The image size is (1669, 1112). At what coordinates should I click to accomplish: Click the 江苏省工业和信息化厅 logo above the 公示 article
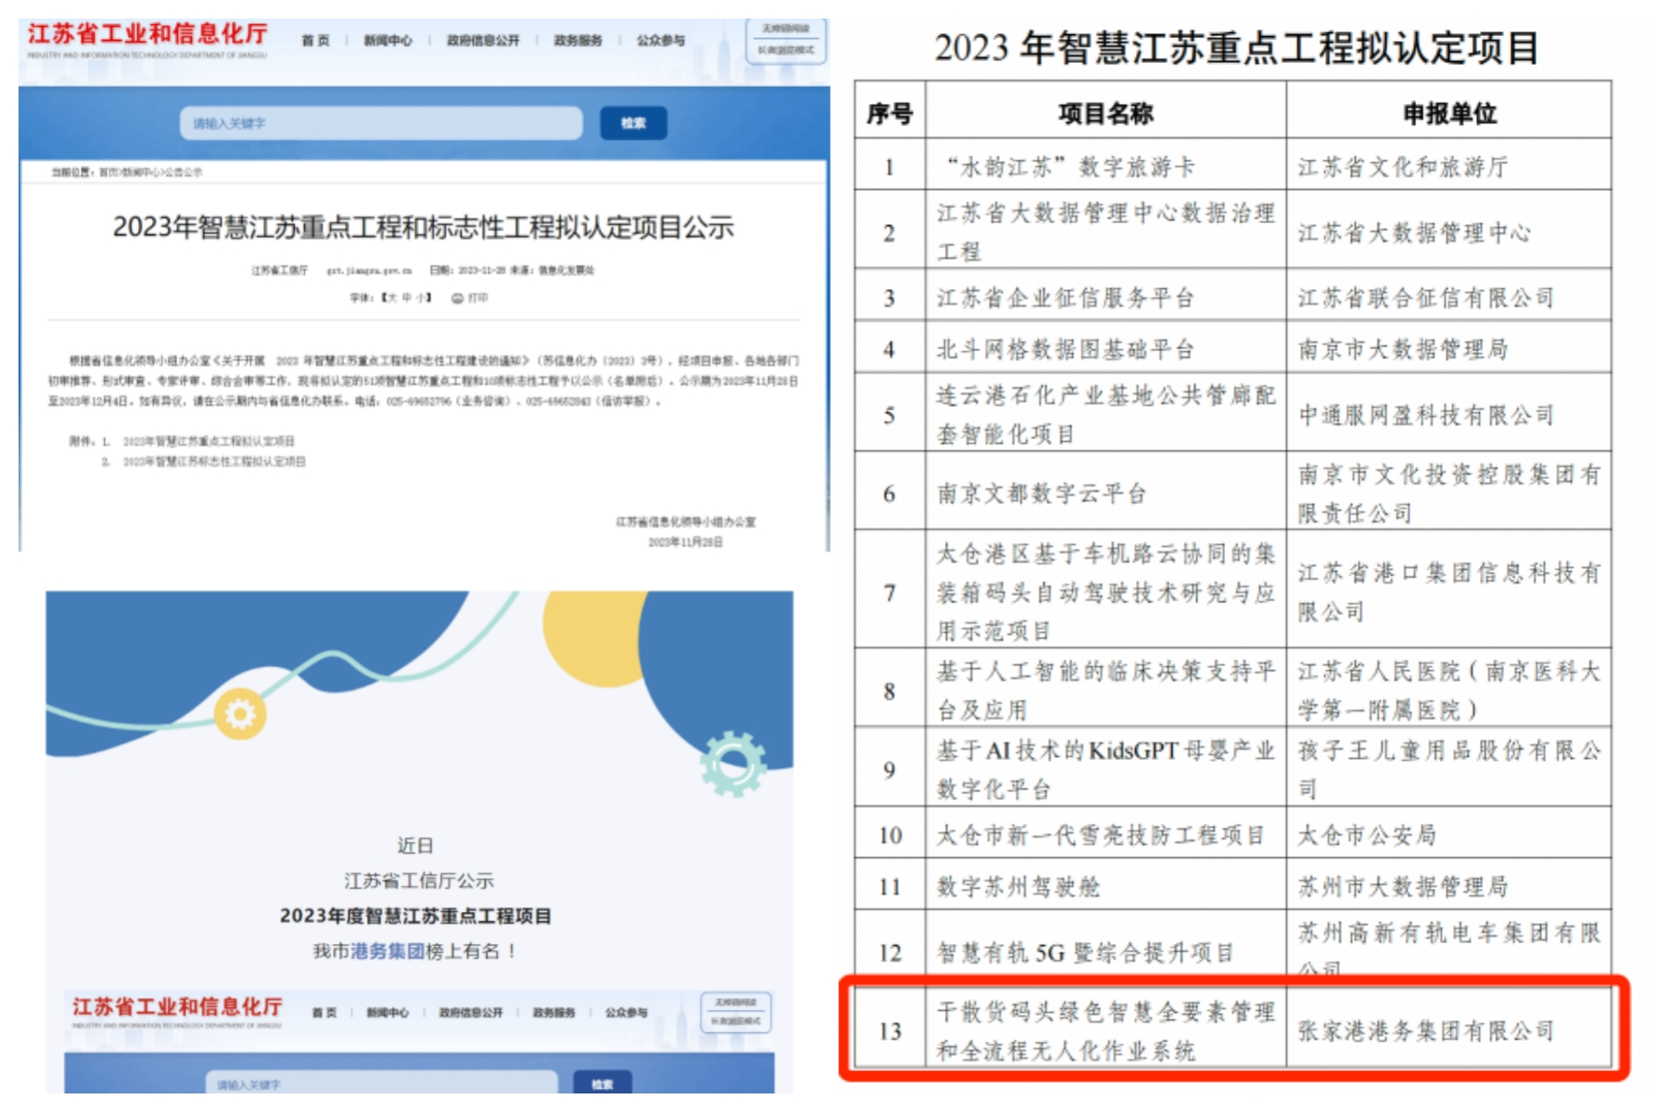click(147, 39)
